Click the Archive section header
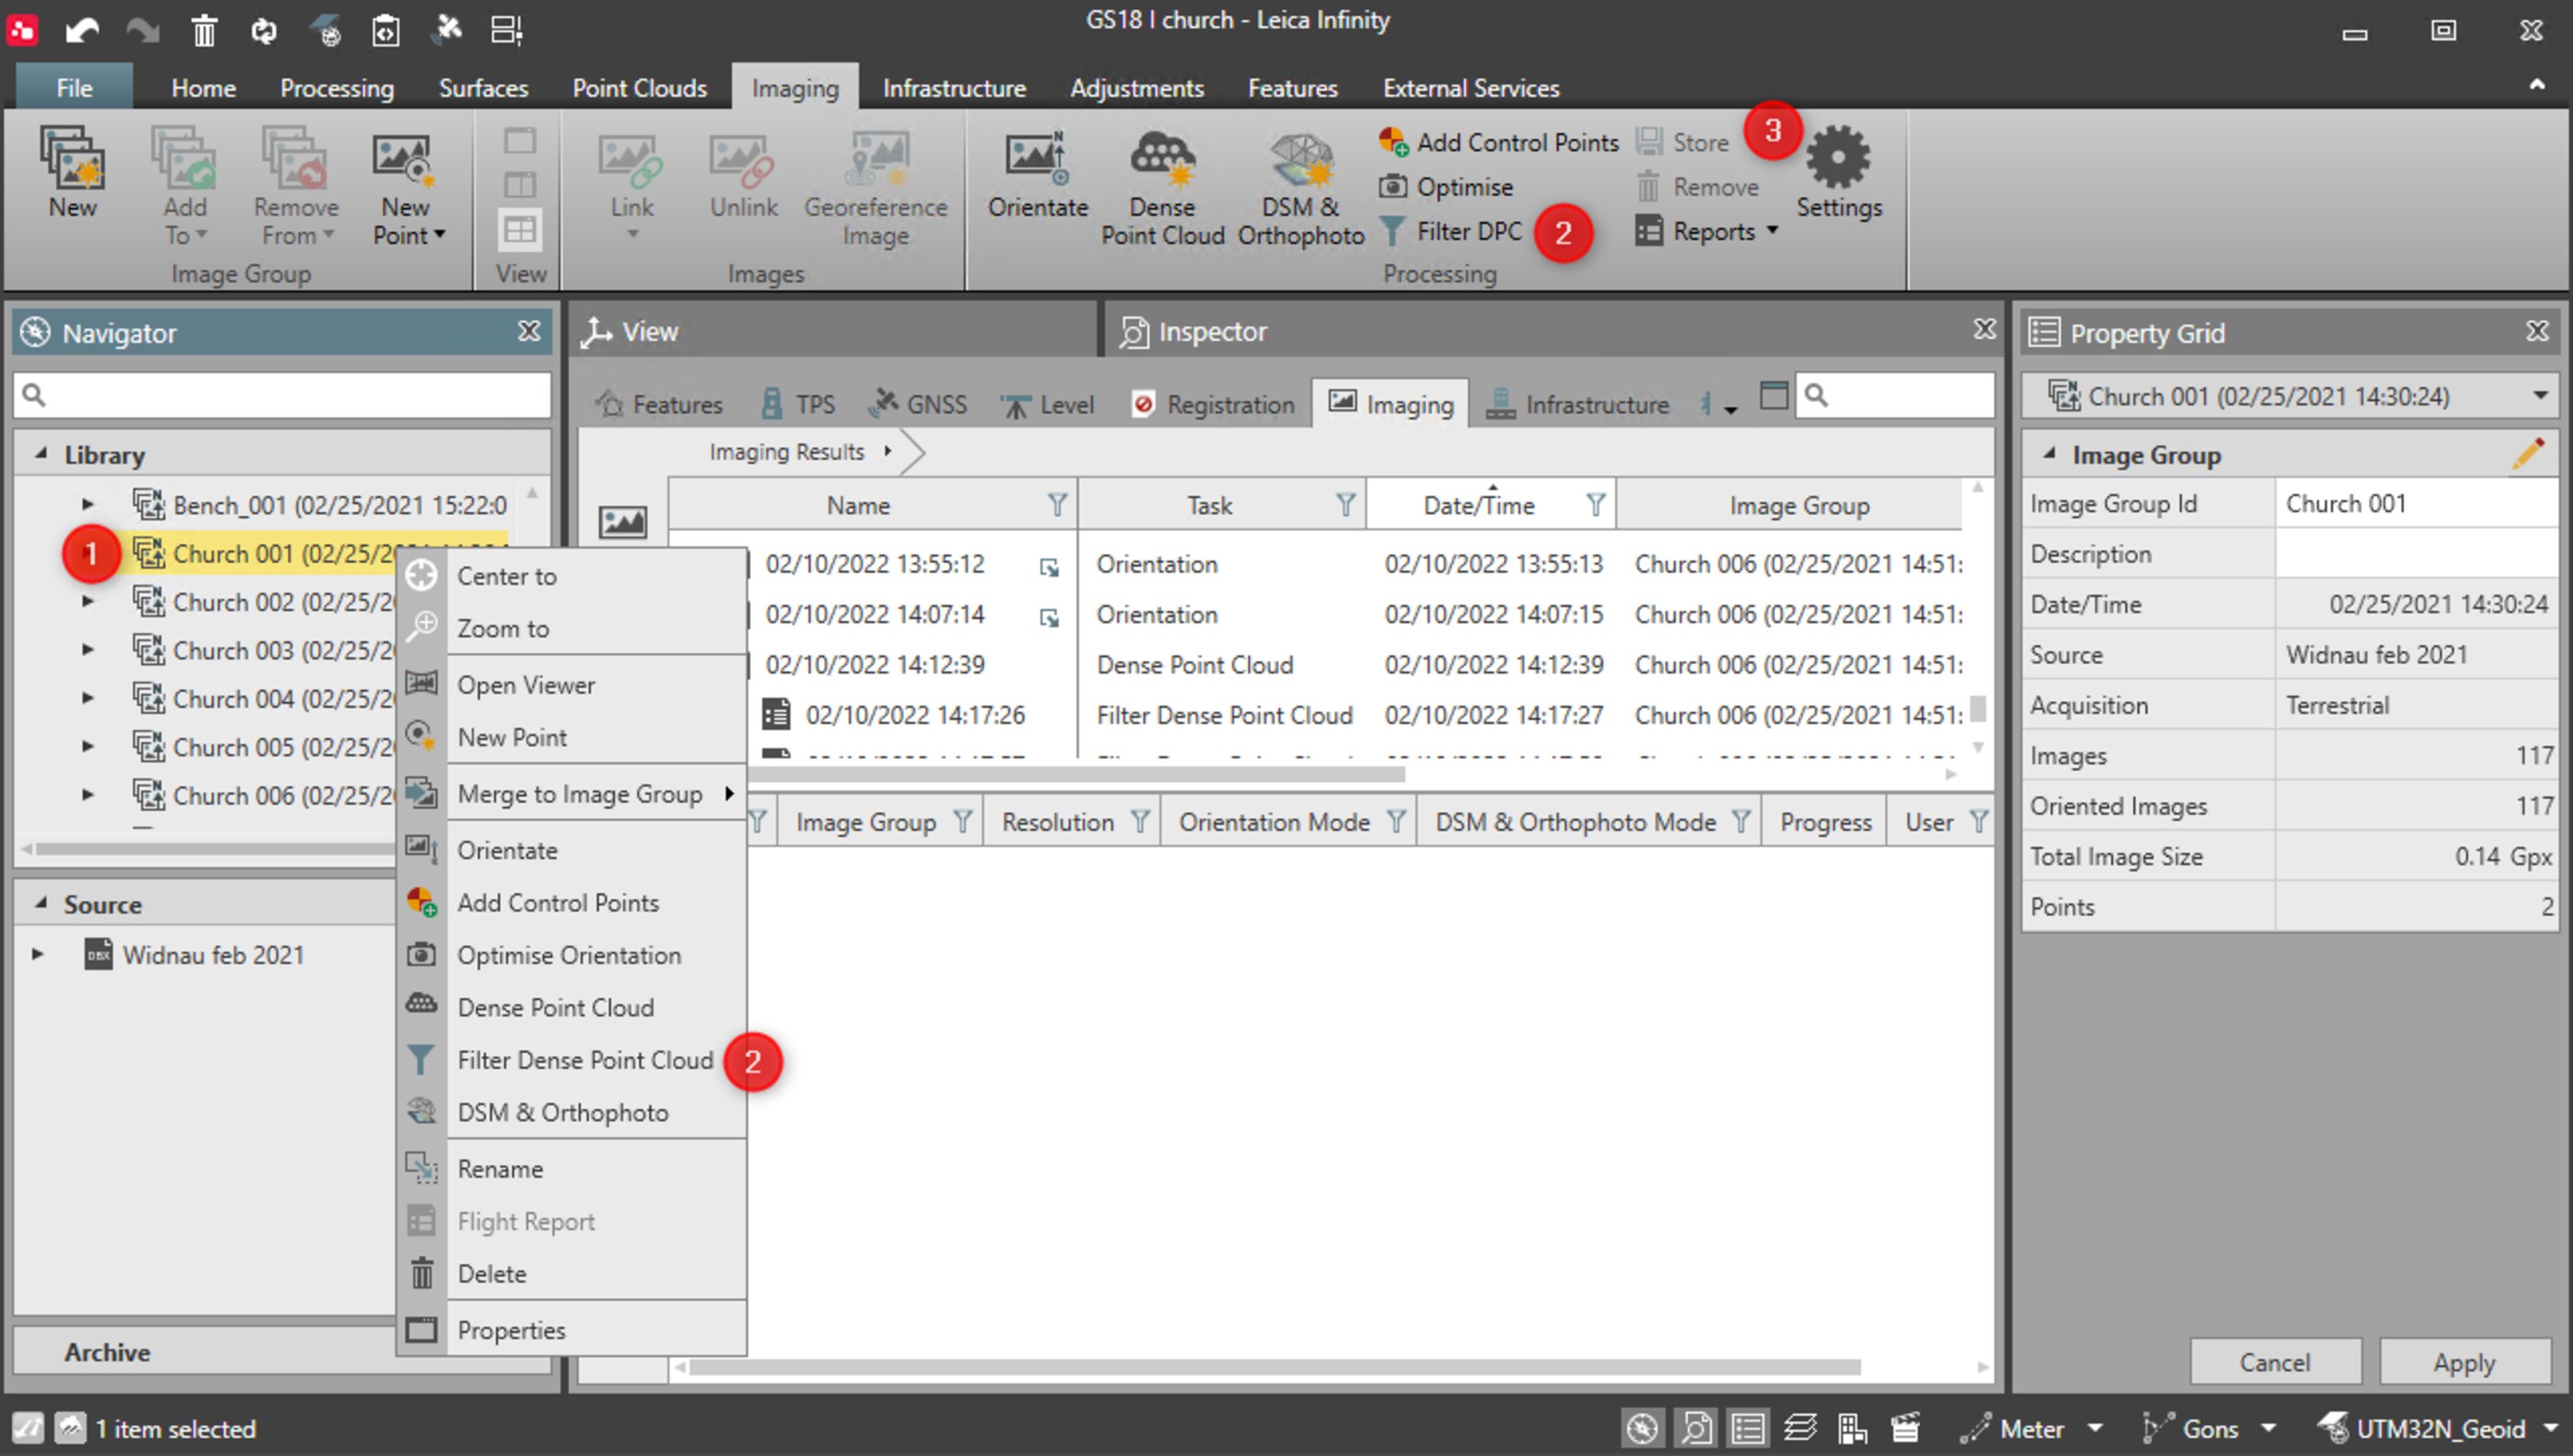Viewport: 2573px width, 1456px height. [x=205, y=1351]
